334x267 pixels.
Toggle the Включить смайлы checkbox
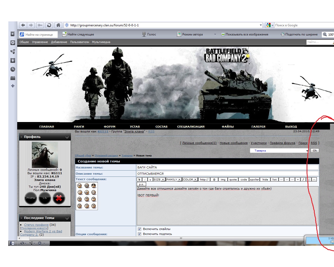pyautogui.click(x=139, y=229)
